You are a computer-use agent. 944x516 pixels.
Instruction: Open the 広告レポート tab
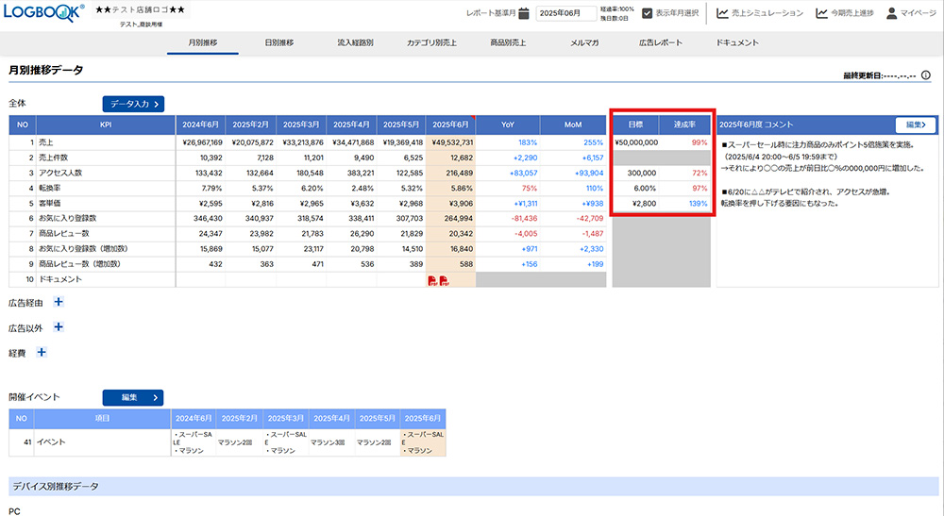pyautogui.click(x=660, y=42)
